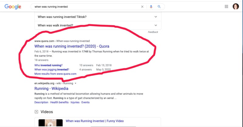Open 'When was jogging invented?' link
The image size is (243, 127).
(x=52, y=70)
